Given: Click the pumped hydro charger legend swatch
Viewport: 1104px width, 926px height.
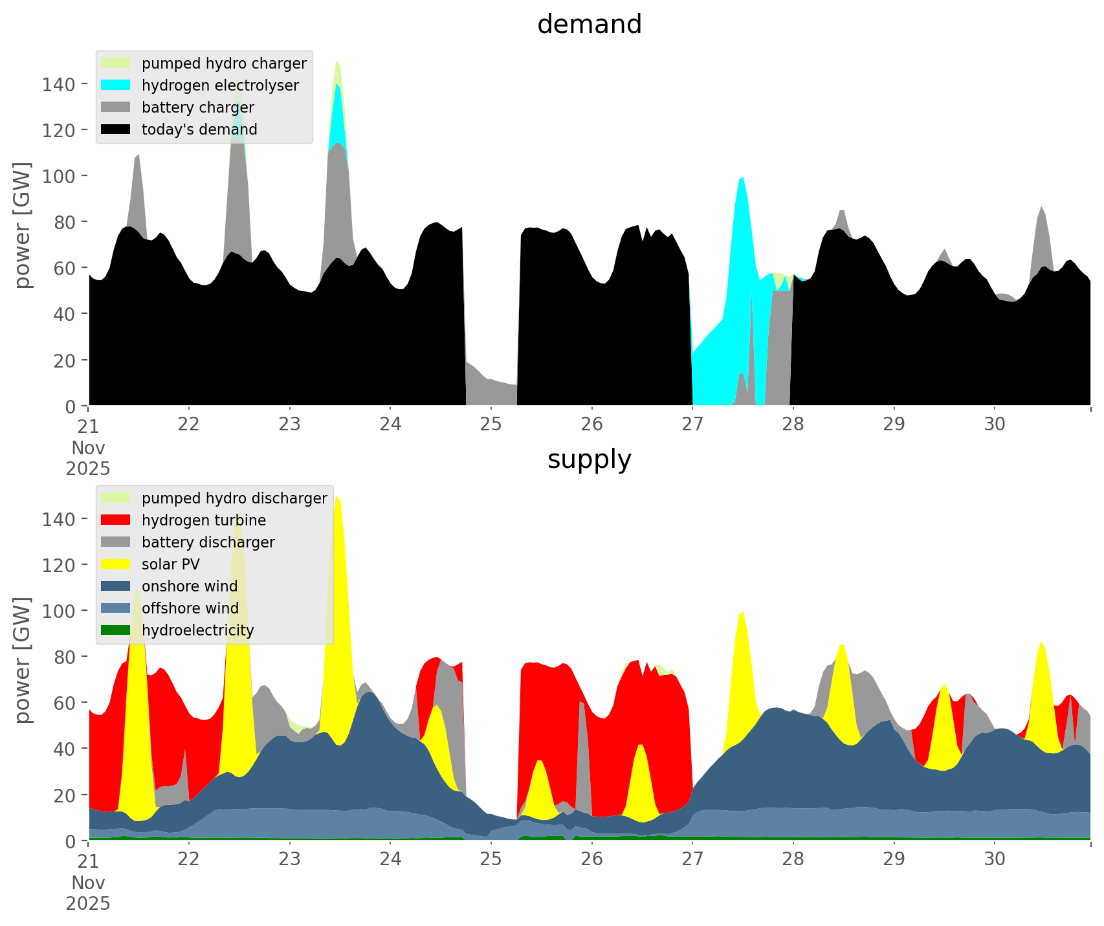Looking at the screenshot, I should 116,63.
